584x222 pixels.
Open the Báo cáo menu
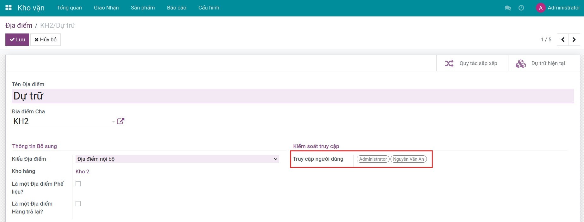click(176, 8)
